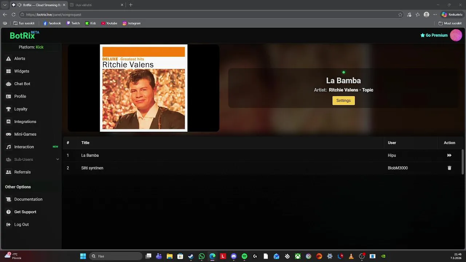Open the browser favorites list icon
Screen dimensions: 466x262
point(418,15)
